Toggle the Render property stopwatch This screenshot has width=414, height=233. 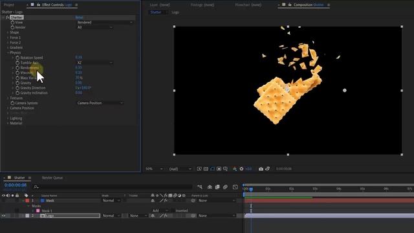point(13,27)
